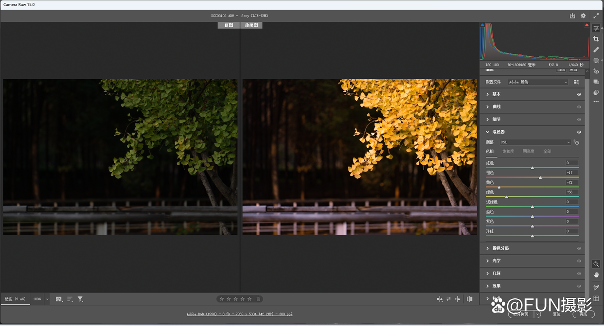Image resolution: width=604 pixels, height=326 pixels.
Task: Open the Presets overlapping-circles icon
Action: click(x=596, y=92)
